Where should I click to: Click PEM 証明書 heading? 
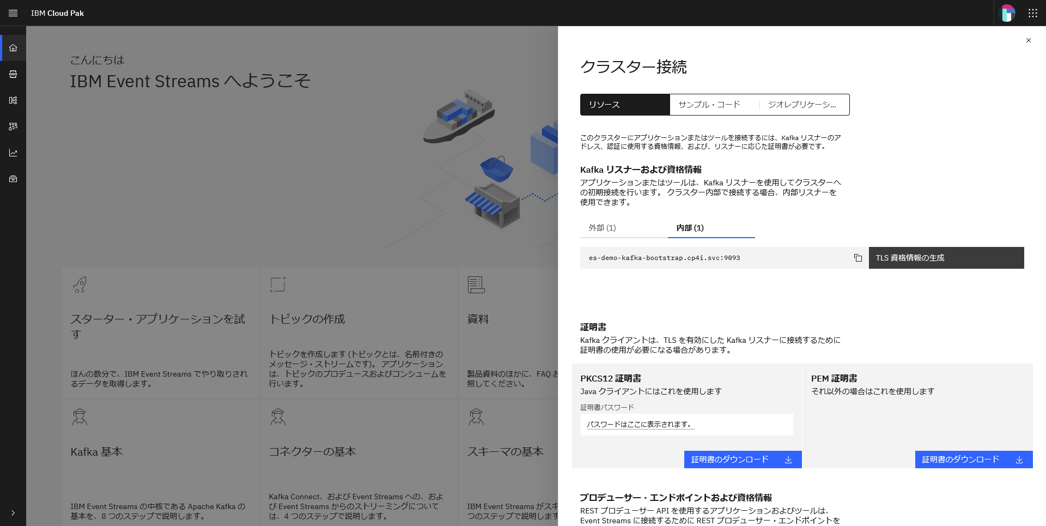pos(834,378)
